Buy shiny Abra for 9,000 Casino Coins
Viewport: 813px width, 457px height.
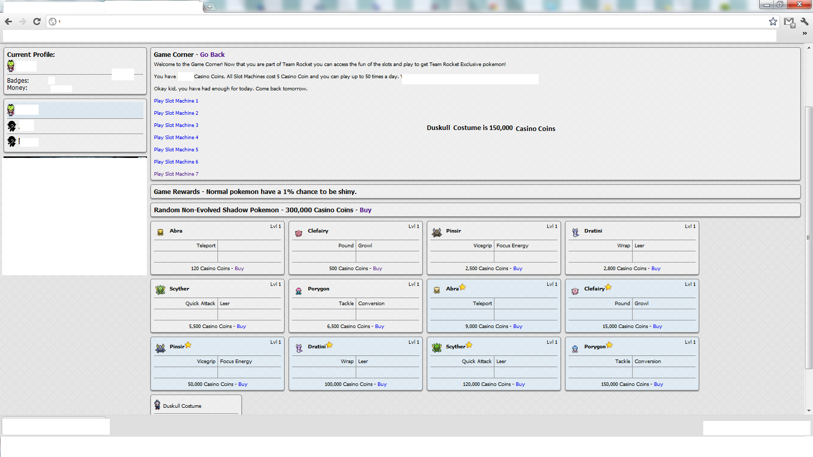(518, 327)
